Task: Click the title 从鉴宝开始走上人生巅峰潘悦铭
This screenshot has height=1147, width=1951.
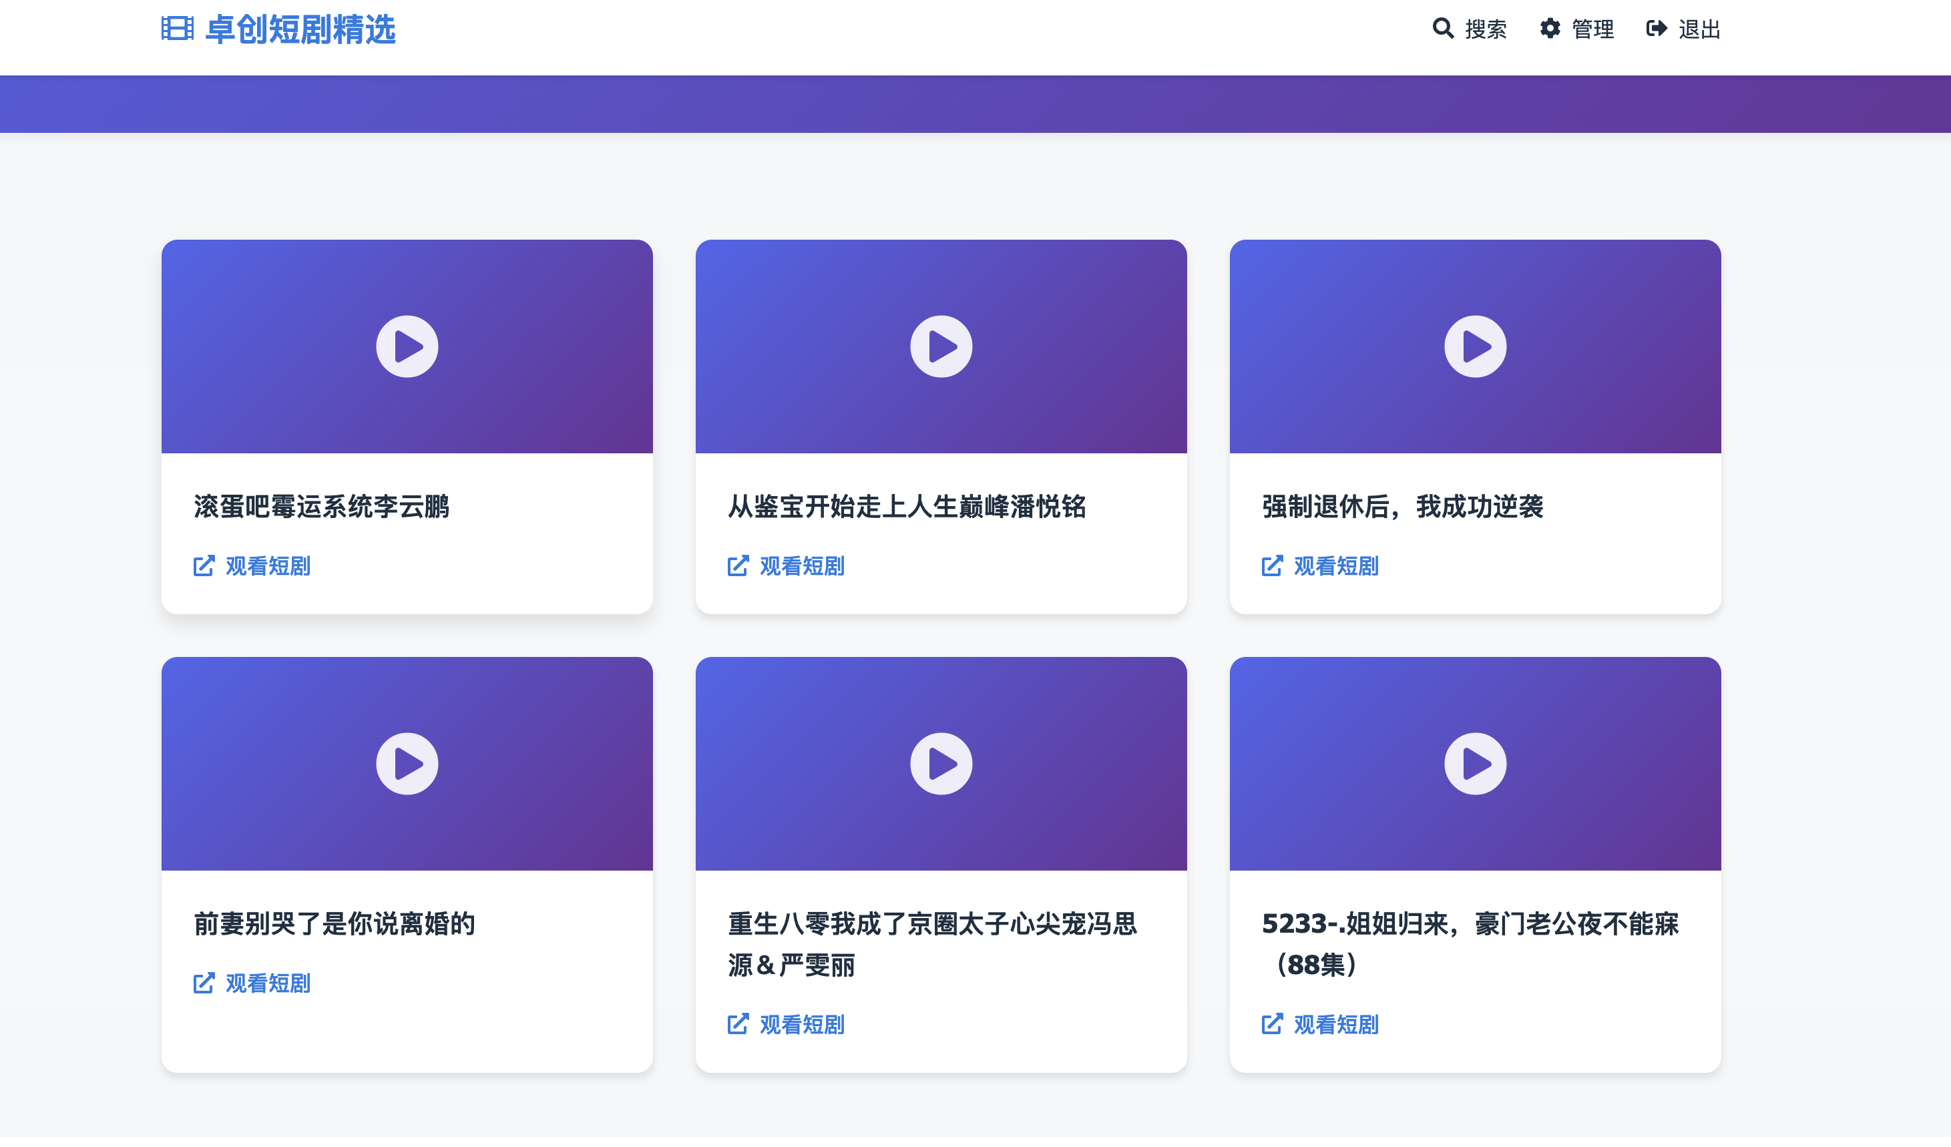Action: (907, 507)
